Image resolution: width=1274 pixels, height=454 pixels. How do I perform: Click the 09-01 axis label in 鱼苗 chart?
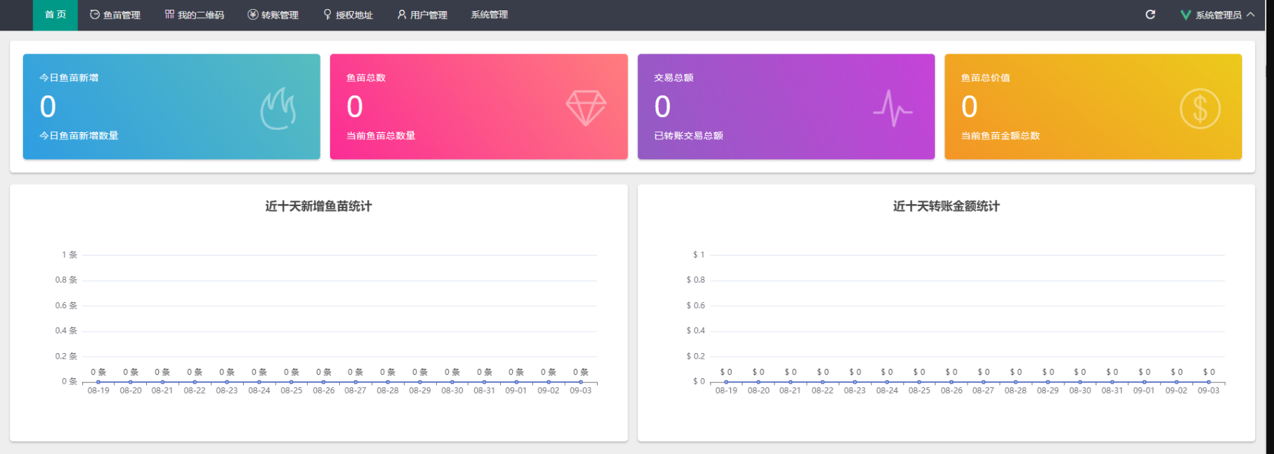pos(516,391)
